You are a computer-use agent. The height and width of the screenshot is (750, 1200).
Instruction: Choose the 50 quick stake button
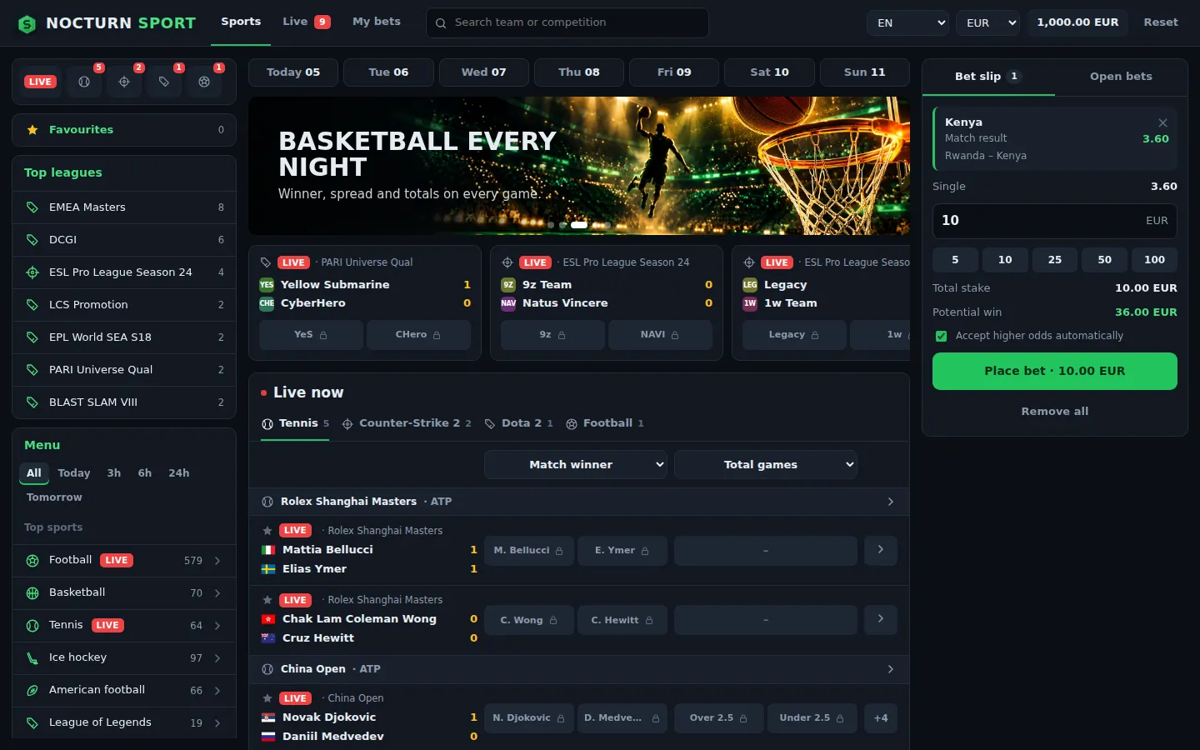[x=1105, y=260]
